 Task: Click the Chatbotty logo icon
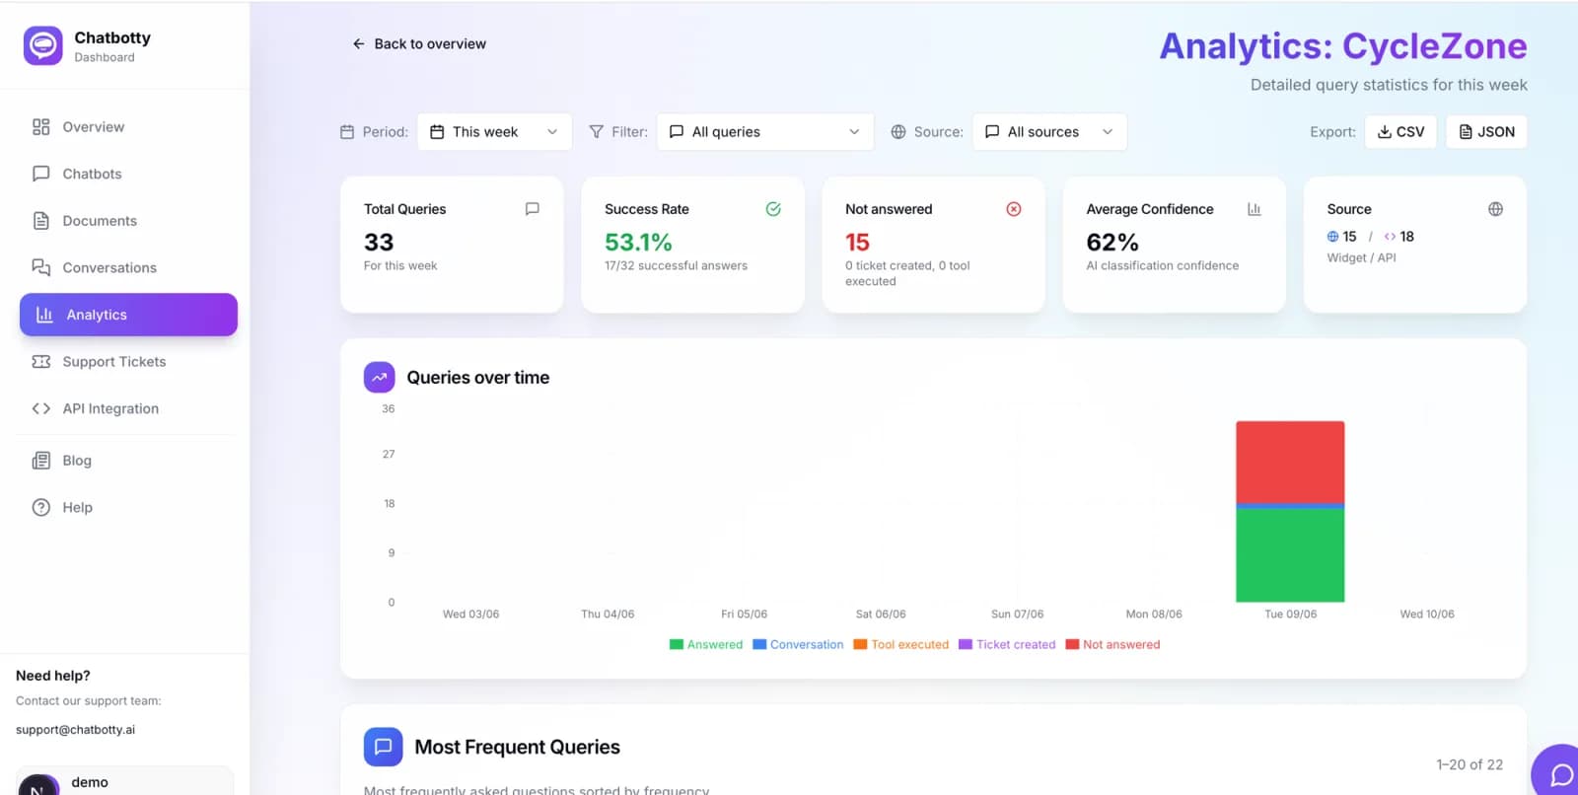tap(43, 45)
